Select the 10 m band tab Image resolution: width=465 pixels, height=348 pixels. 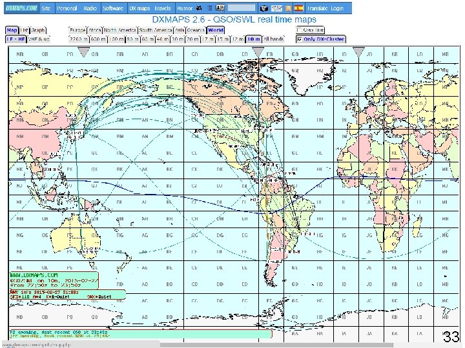pyautogui.click(x=254, y=39)
